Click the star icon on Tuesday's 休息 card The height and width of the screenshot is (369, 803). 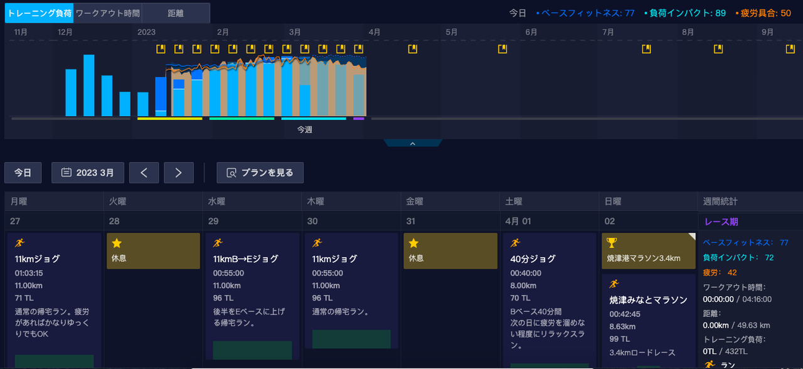(x=117, y=243)
